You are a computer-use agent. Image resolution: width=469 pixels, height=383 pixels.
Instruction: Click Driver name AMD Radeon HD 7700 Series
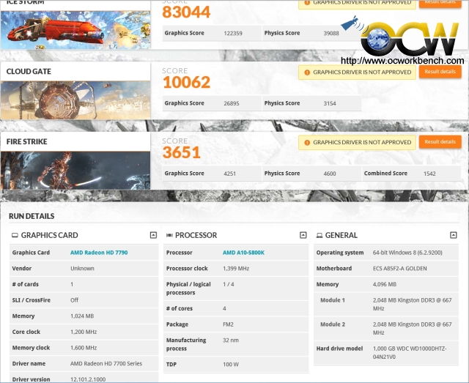pyautogui.click(x=106, y=363)
